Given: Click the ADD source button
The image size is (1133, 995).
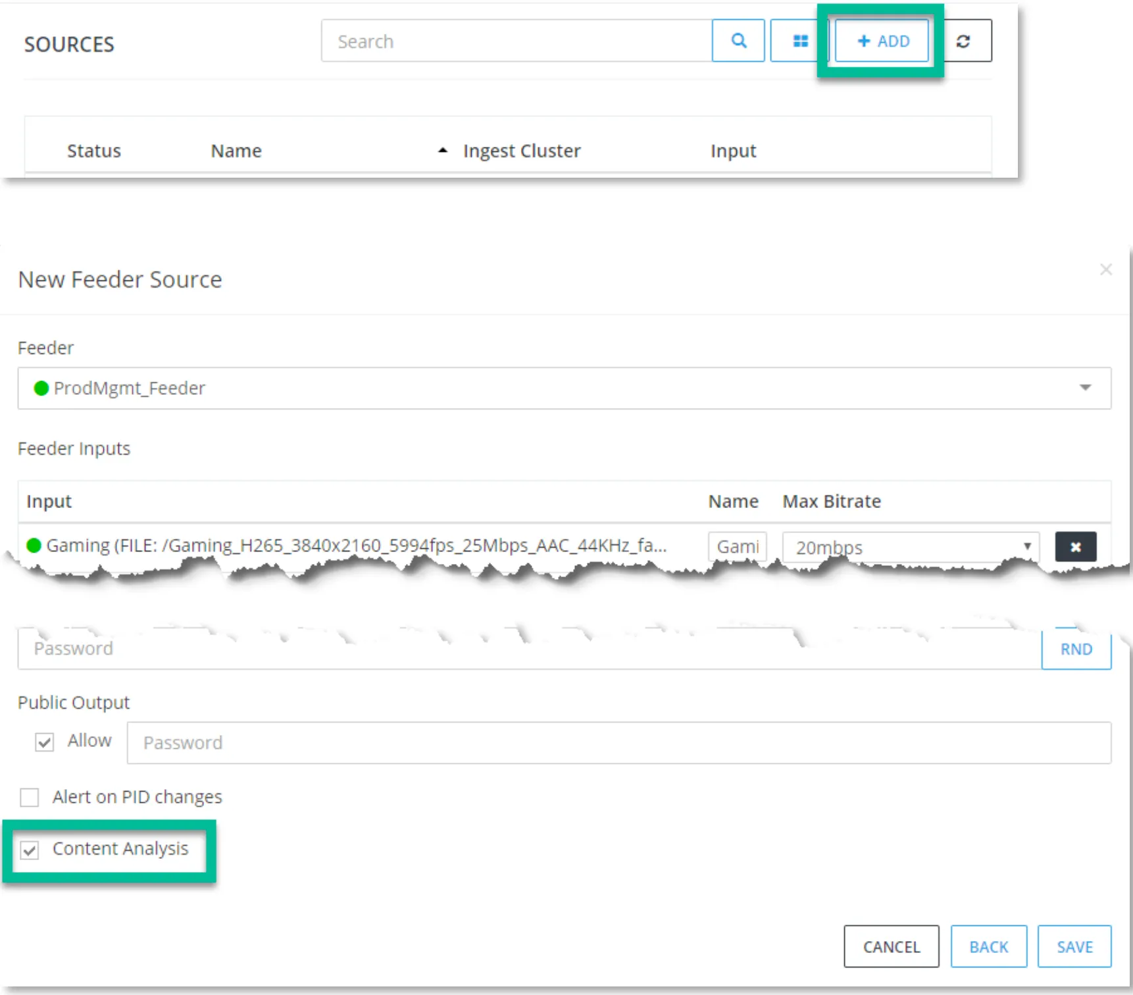Looking at the screenshot, I should [x=882, y=41].
